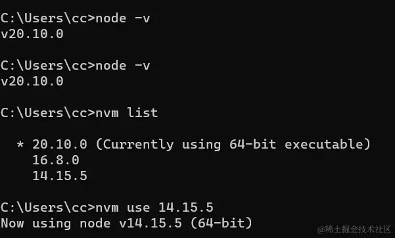Click the 'nvm list' command text
Image resolution: width=395 pixels, height=238 pixels.
tap(126, 112)
